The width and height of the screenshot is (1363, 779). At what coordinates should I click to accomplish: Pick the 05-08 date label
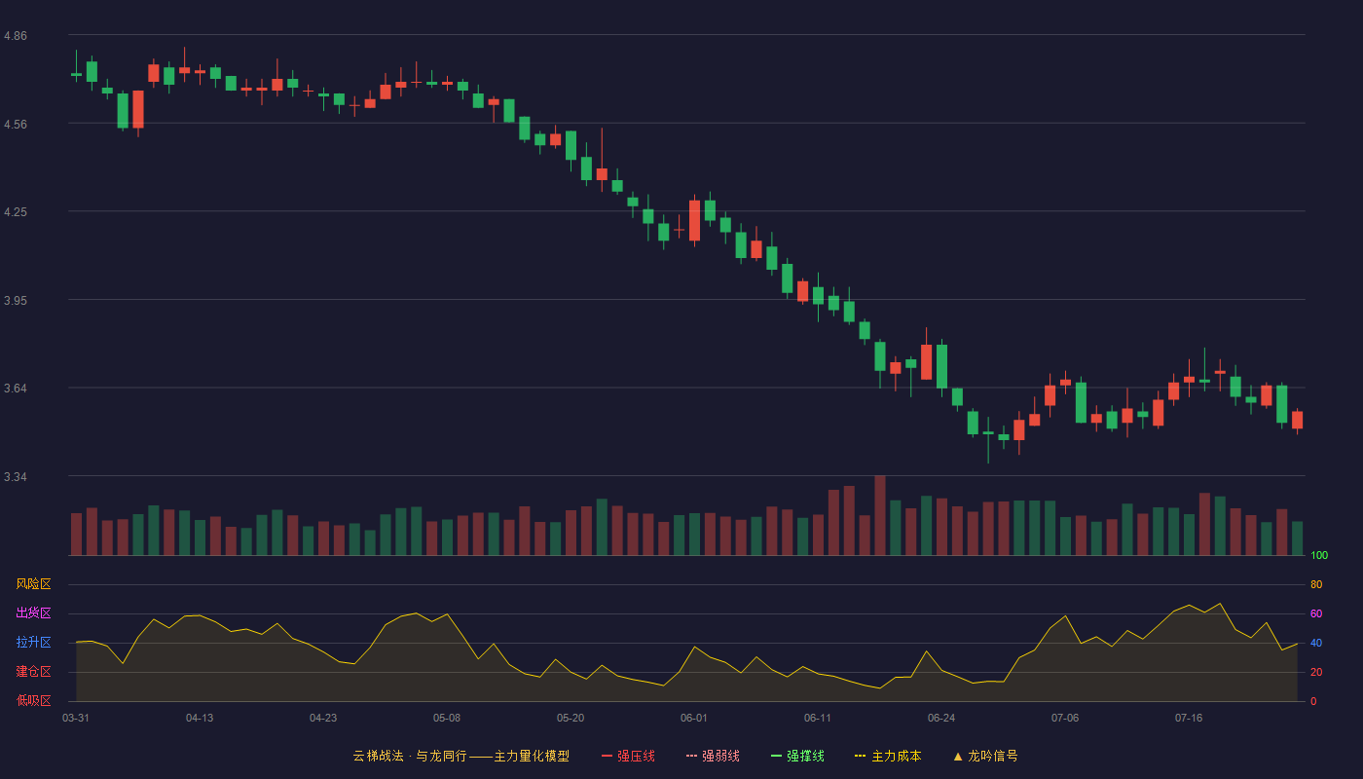coord(447,718)
